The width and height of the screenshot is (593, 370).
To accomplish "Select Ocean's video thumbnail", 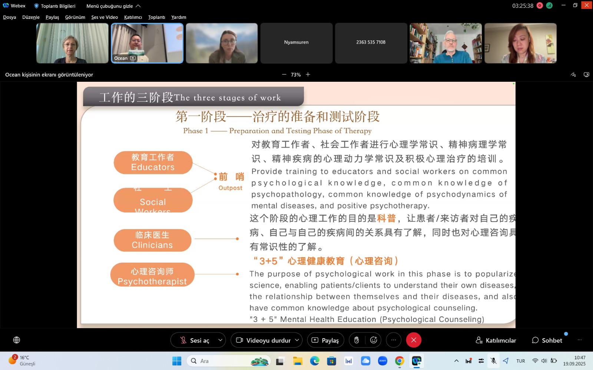I will [x=147, y=43].
